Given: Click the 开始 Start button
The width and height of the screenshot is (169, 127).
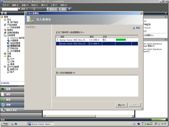Looking at the screenshot, I should [4, 124].
